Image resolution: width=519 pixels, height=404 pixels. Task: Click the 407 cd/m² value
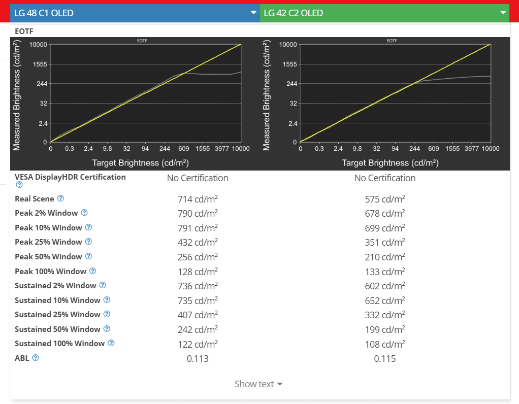click(198, 315)
